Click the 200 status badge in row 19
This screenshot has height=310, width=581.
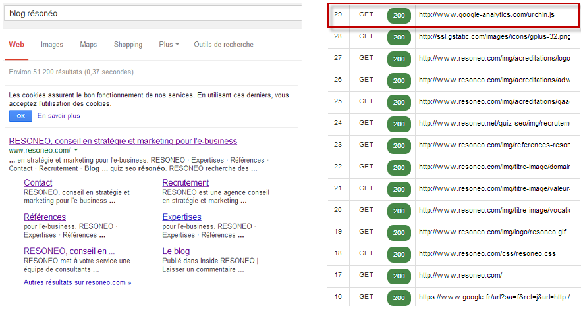click(399, 232)
